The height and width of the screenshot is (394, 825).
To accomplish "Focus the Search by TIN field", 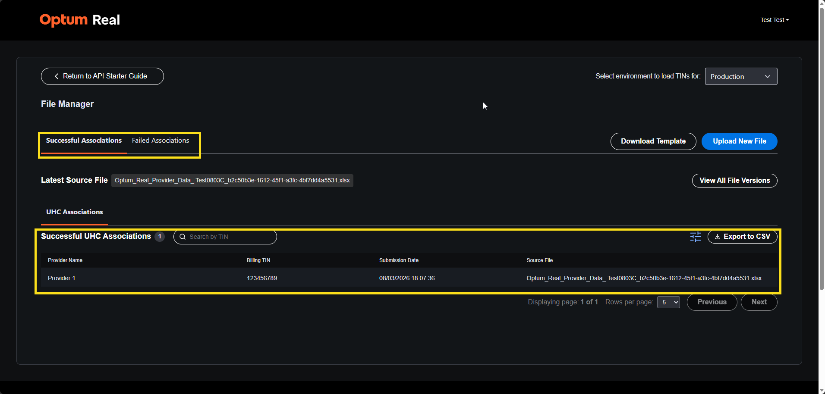I will pos(225,237).
